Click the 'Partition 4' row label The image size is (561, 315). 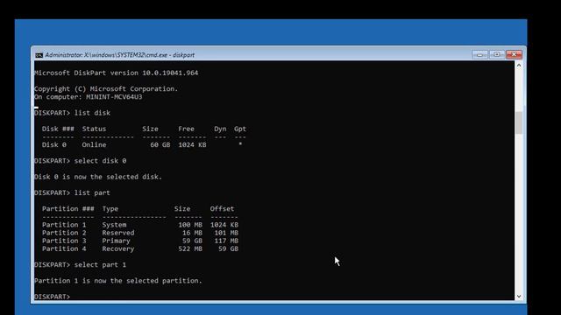pos(64,248)
